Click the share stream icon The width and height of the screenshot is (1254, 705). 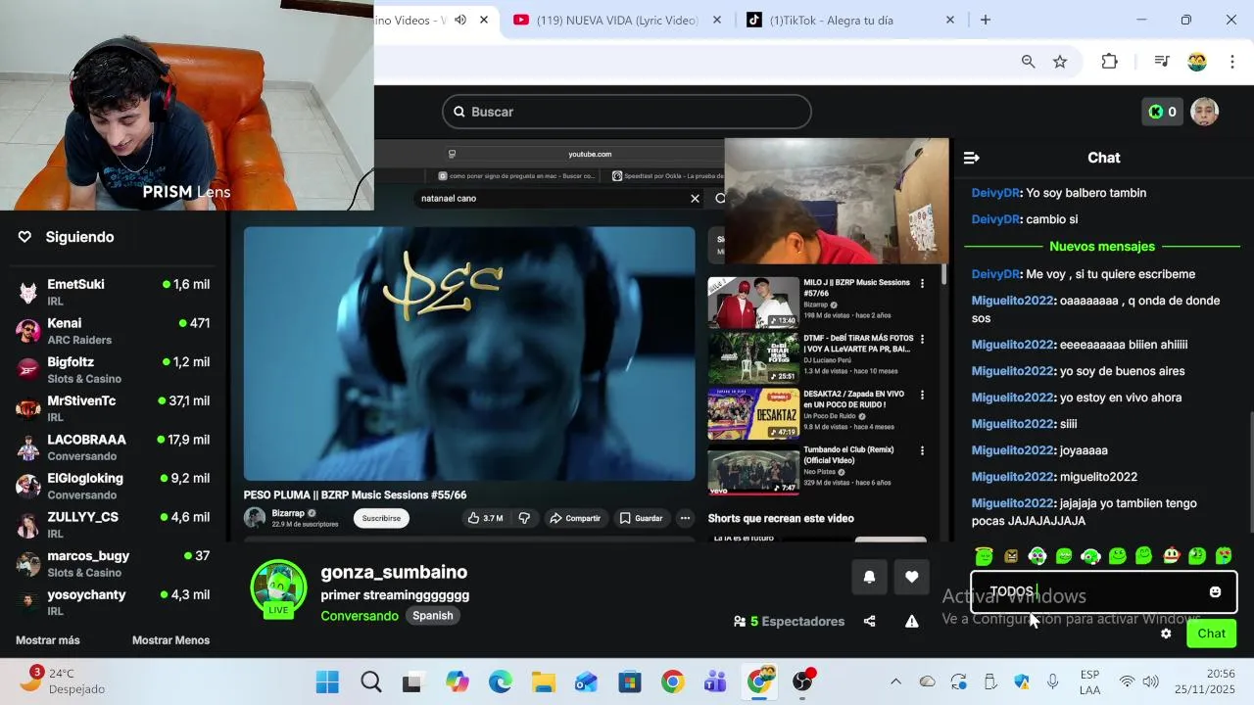(x=869, y=621)
